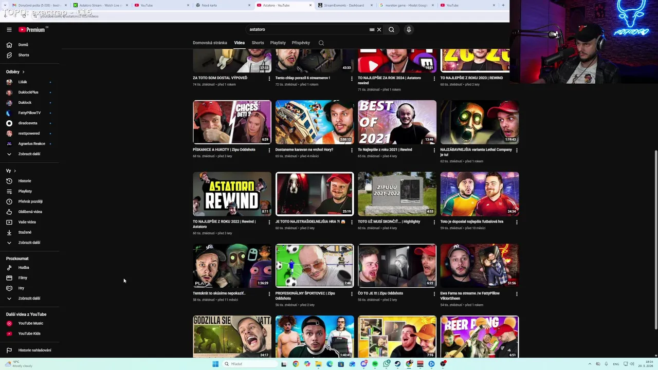Open the Vy section chevron
Viewport: 658px width, 370px height.
pos(15,171)
